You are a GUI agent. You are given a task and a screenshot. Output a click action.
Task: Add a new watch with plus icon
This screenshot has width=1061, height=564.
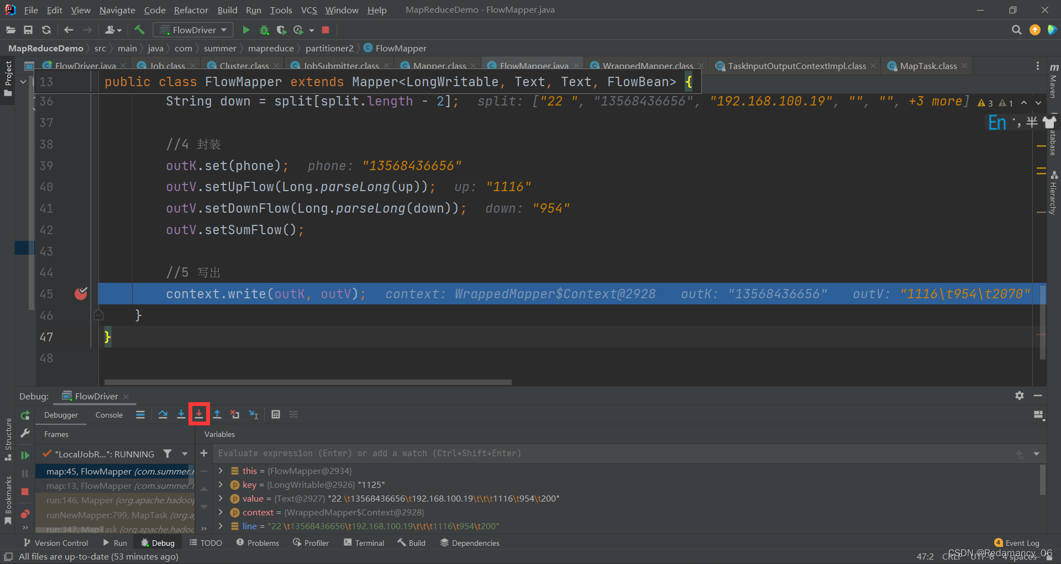(204, 453)
